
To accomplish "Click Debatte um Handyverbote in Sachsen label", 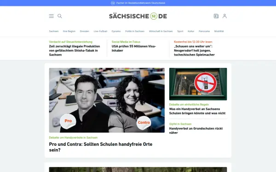I will coord(73,138).
